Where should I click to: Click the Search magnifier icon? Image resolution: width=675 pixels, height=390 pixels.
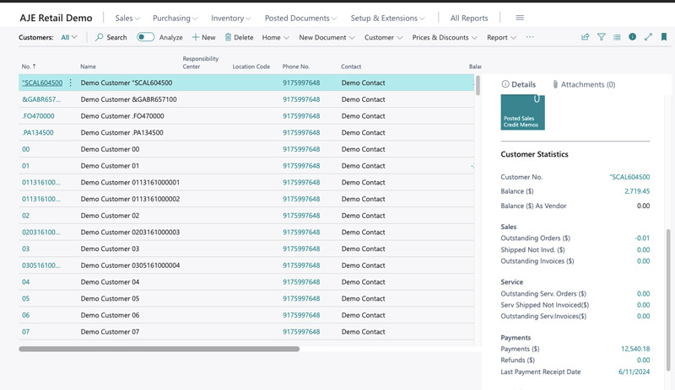[100, 37]
